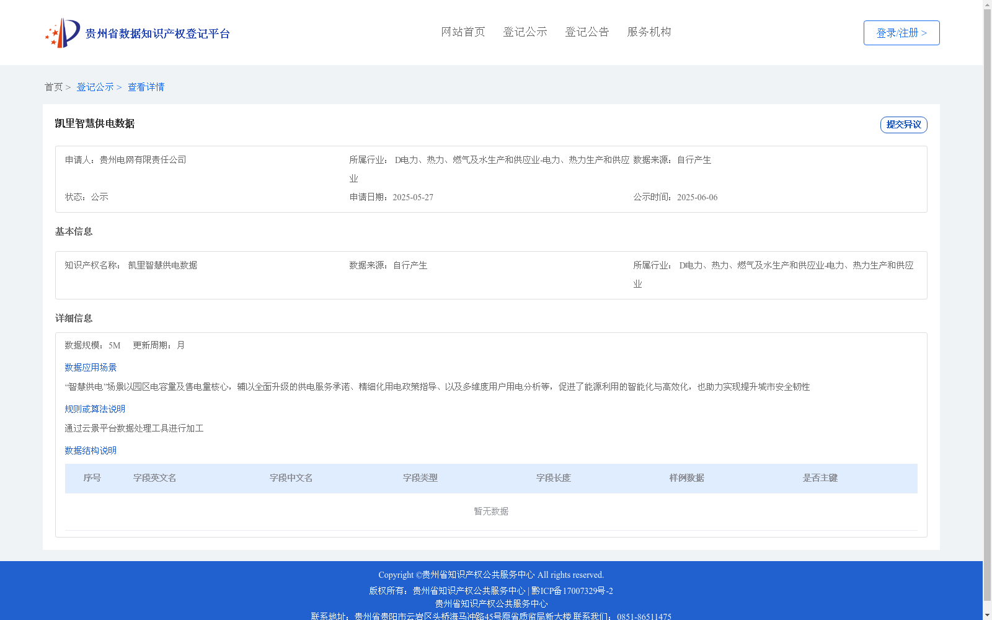Click the 数据结构说明 label

tap(91, 451)
